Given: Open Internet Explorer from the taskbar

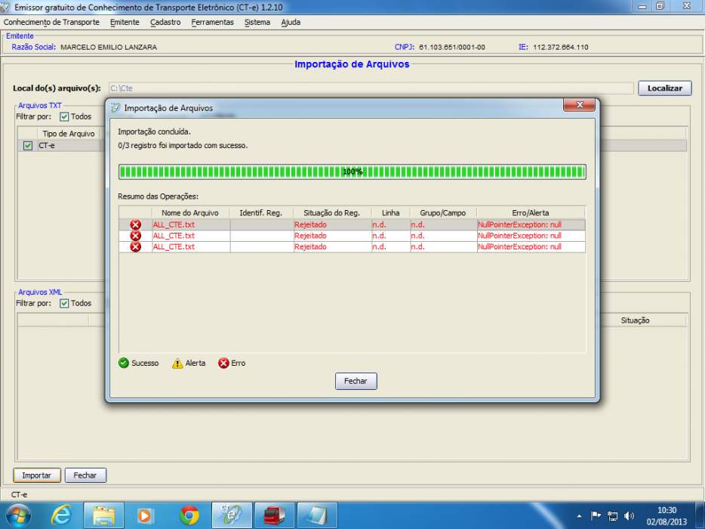Looking at the screenshot, I should coord(60,515).
